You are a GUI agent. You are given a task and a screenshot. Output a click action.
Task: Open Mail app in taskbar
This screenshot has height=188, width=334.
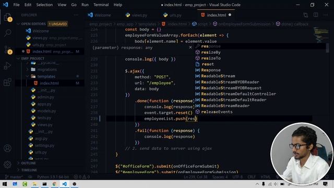pos(15,184)
